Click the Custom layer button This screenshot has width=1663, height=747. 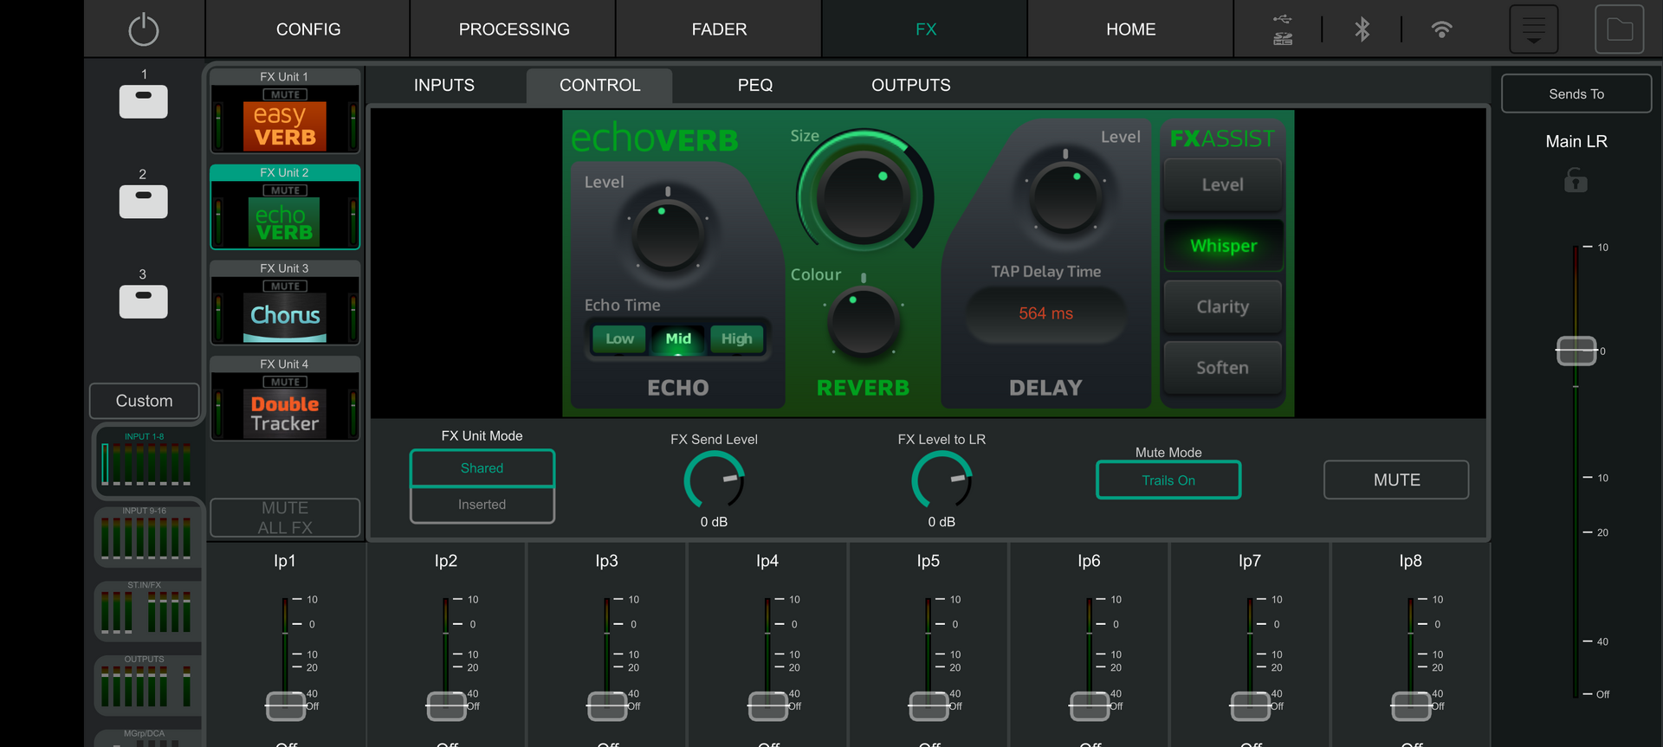click(x=145, y=401)
